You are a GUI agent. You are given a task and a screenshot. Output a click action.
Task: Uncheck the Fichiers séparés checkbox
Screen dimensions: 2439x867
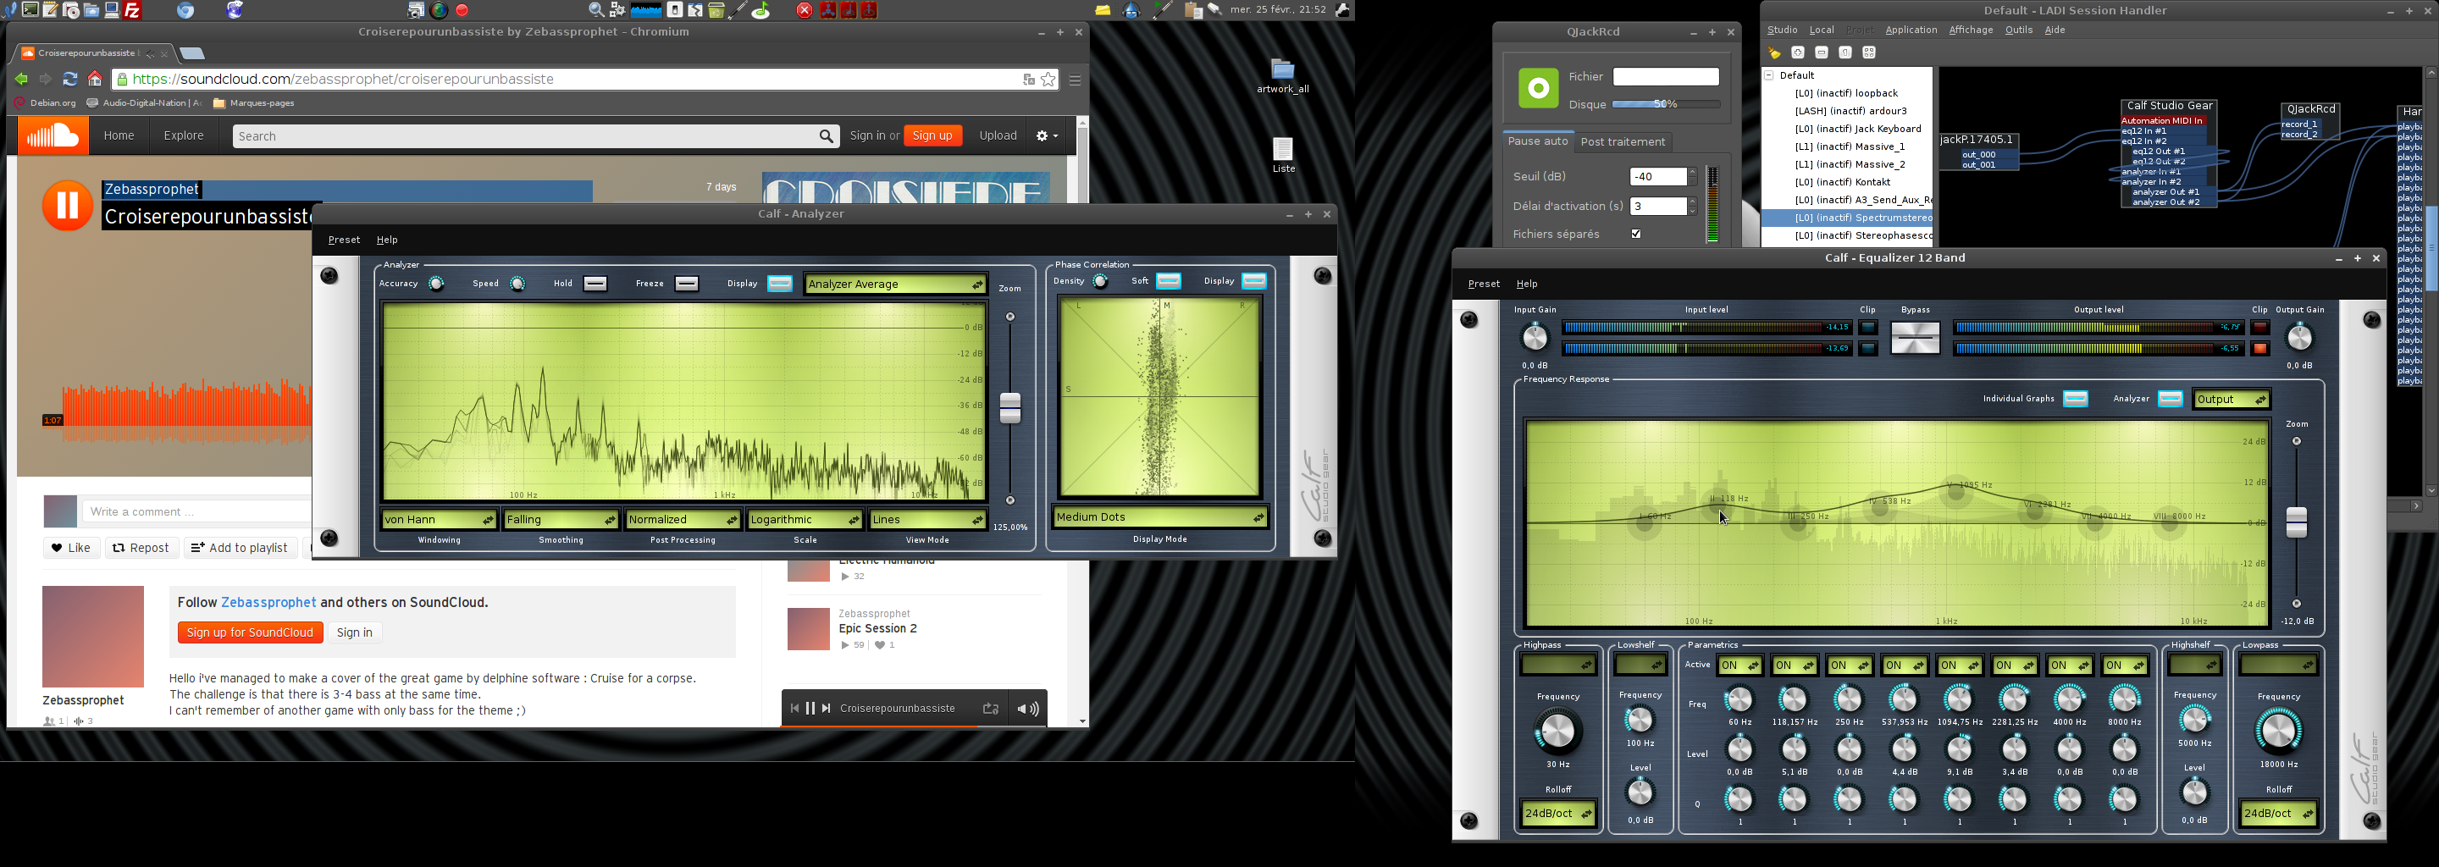click(x=1636, y=234)
